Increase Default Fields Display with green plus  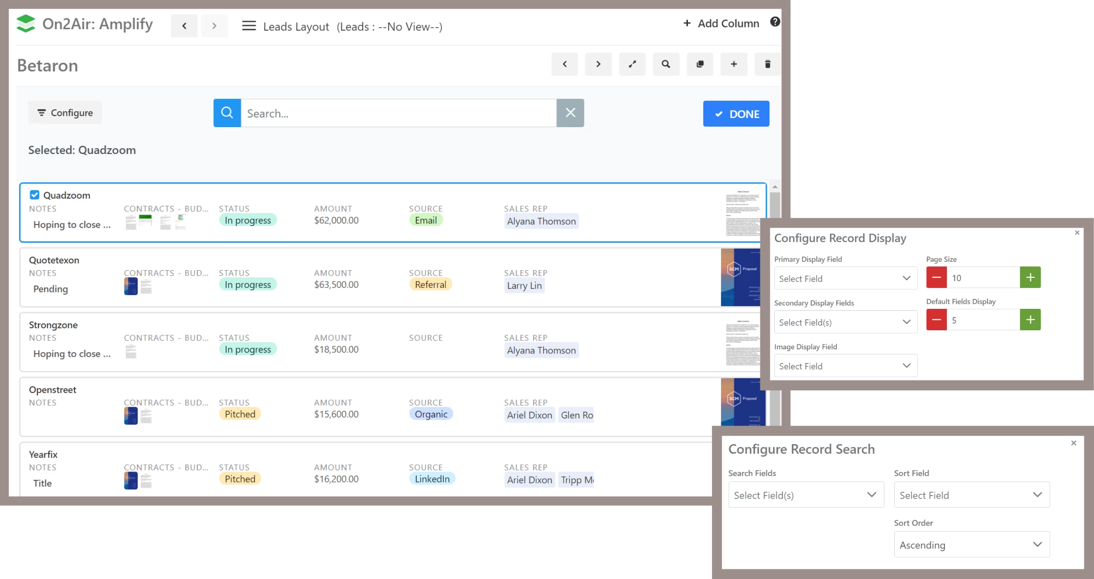click(1030, 320)
